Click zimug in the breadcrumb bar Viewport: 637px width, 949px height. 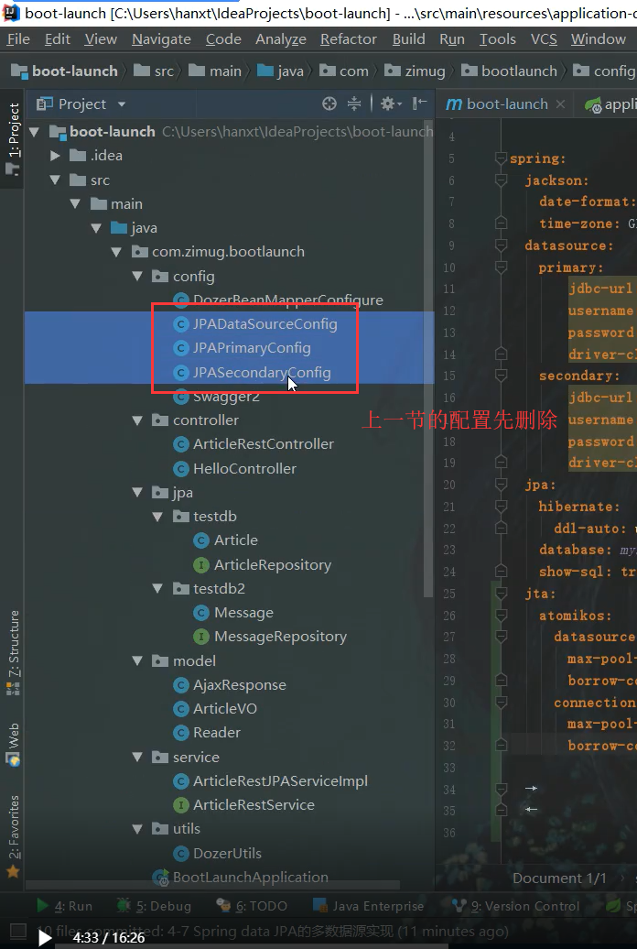(x=425, y=71)
